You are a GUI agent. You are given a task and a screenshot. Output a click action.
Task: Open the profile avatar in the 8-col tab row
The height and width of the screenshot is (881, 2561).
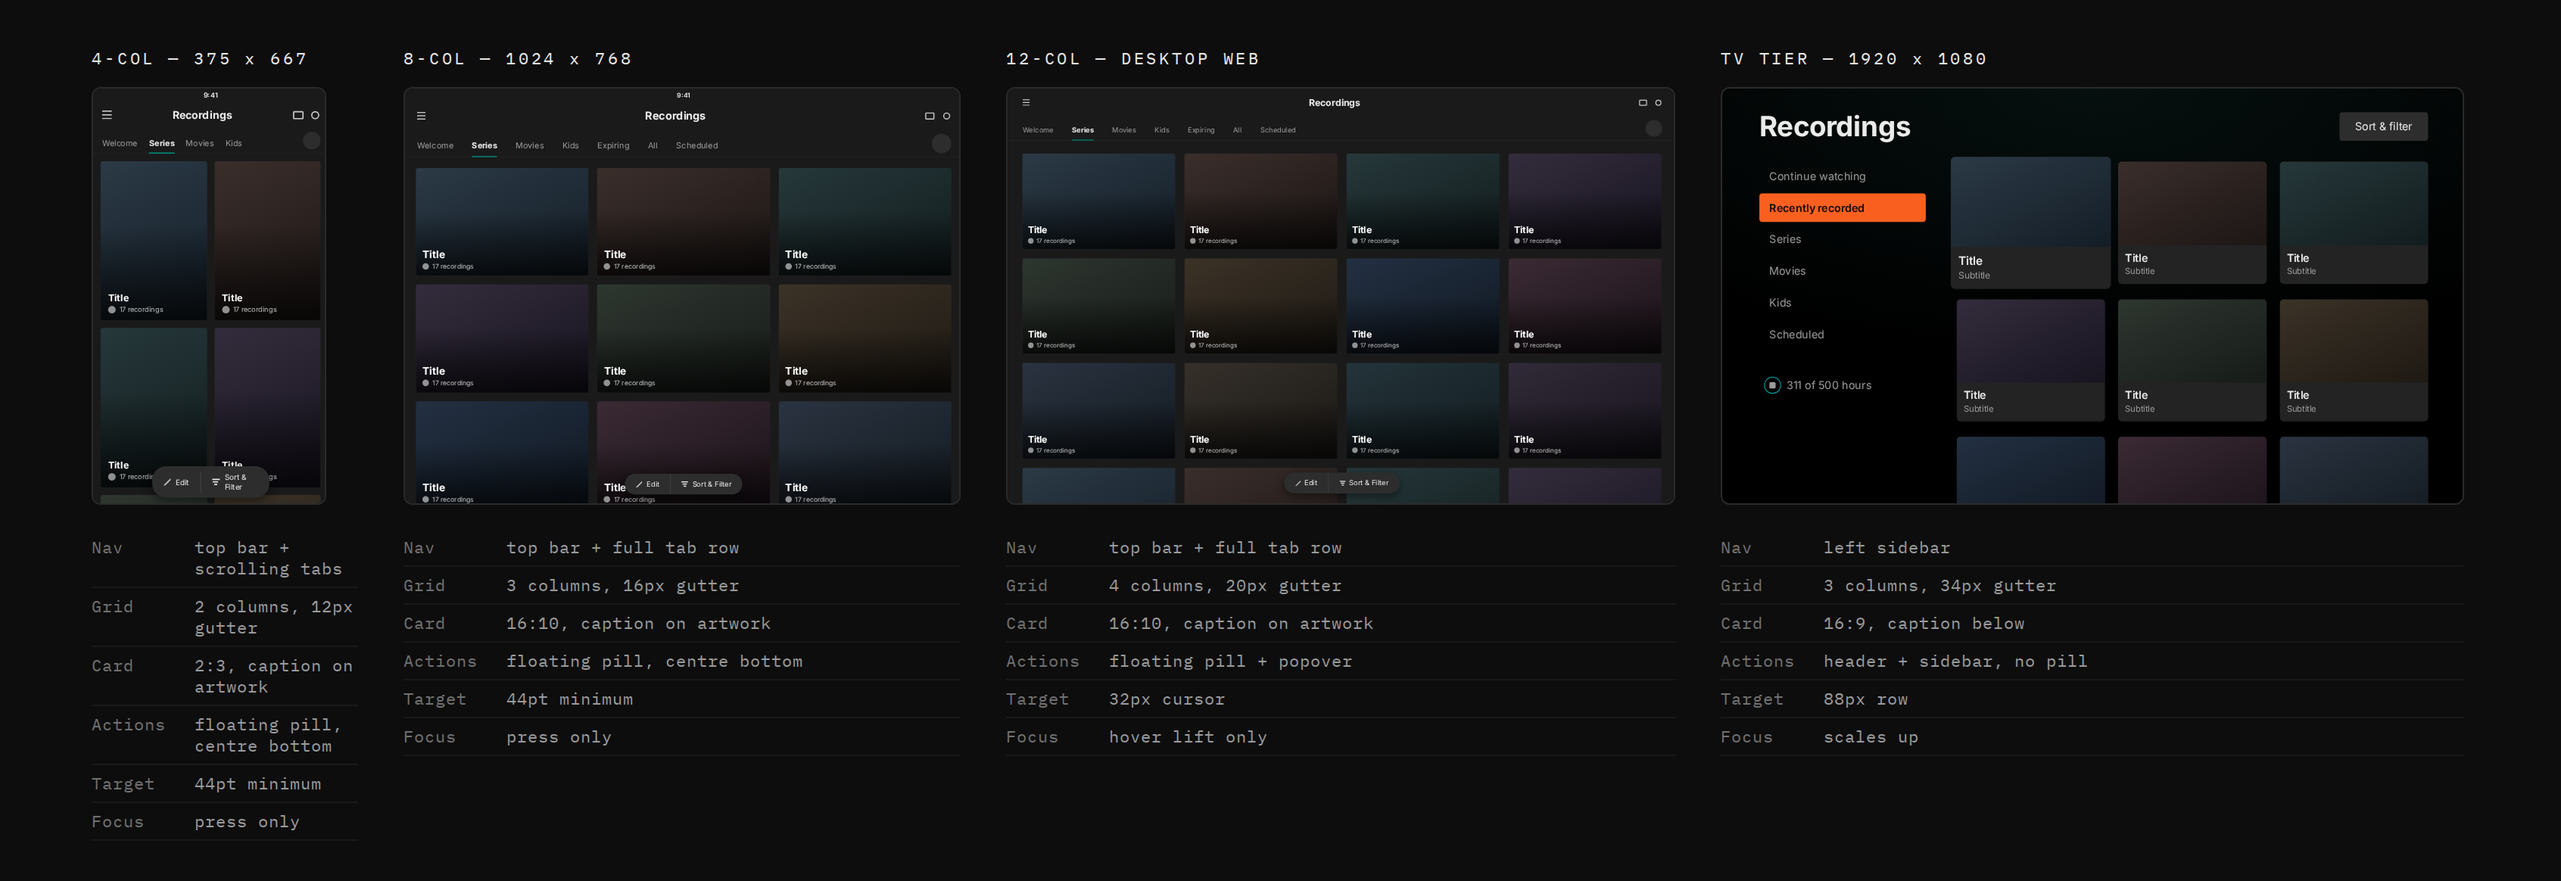(x=942, y=144)
